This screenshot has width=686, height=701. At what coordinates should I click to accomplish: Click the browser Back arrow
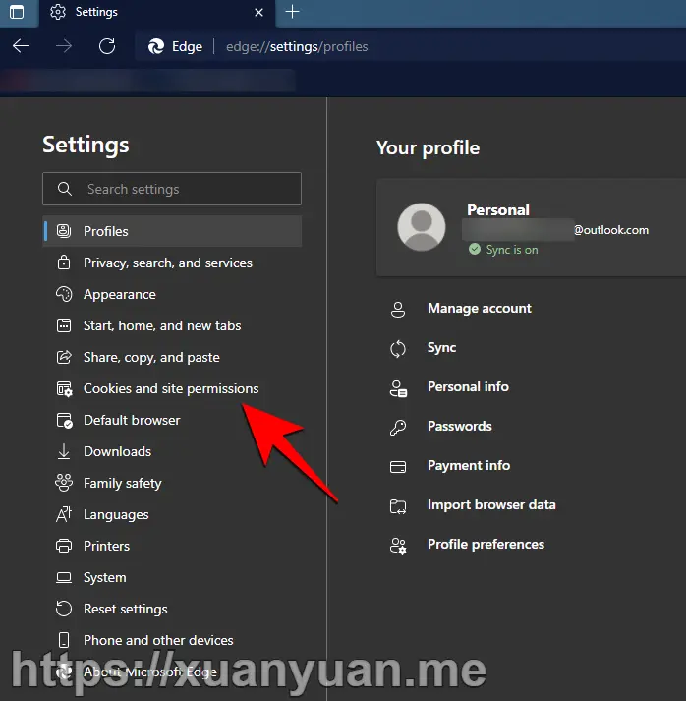tap(21, 46)
